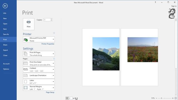
Task: Open Printer Properties link
Action: tap(48, 44)
